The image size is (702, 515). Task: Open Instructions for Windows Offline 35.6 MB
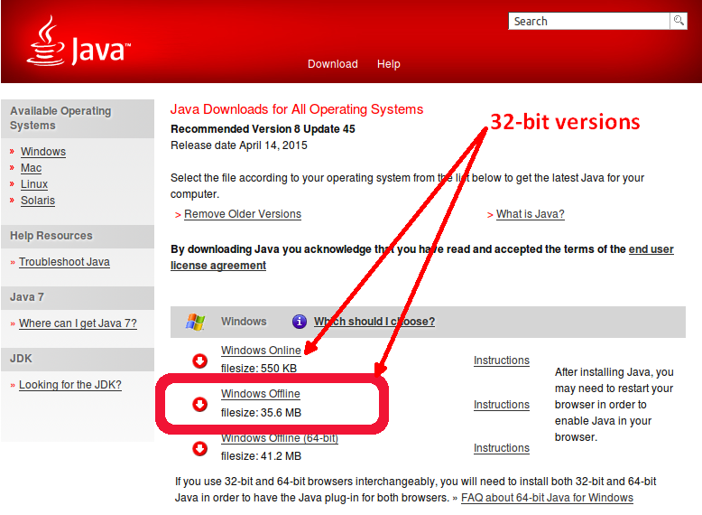[502, 404]
